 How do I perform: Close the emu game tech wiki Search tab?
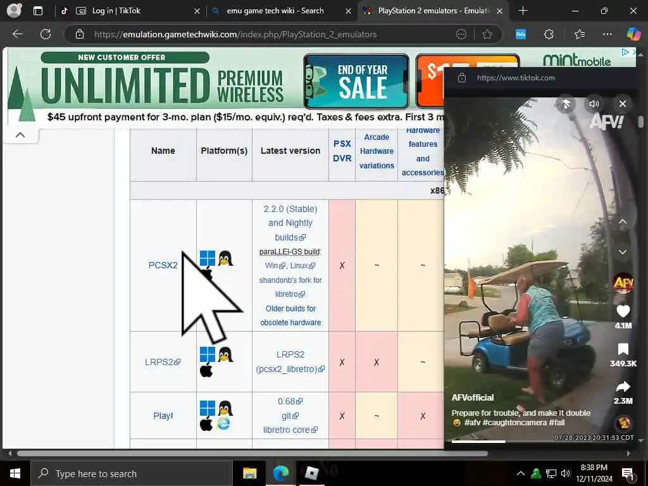coord(349,11)
